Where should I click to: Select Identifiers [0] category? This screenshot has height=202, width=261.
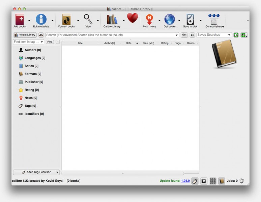click(x=34, y=114)
